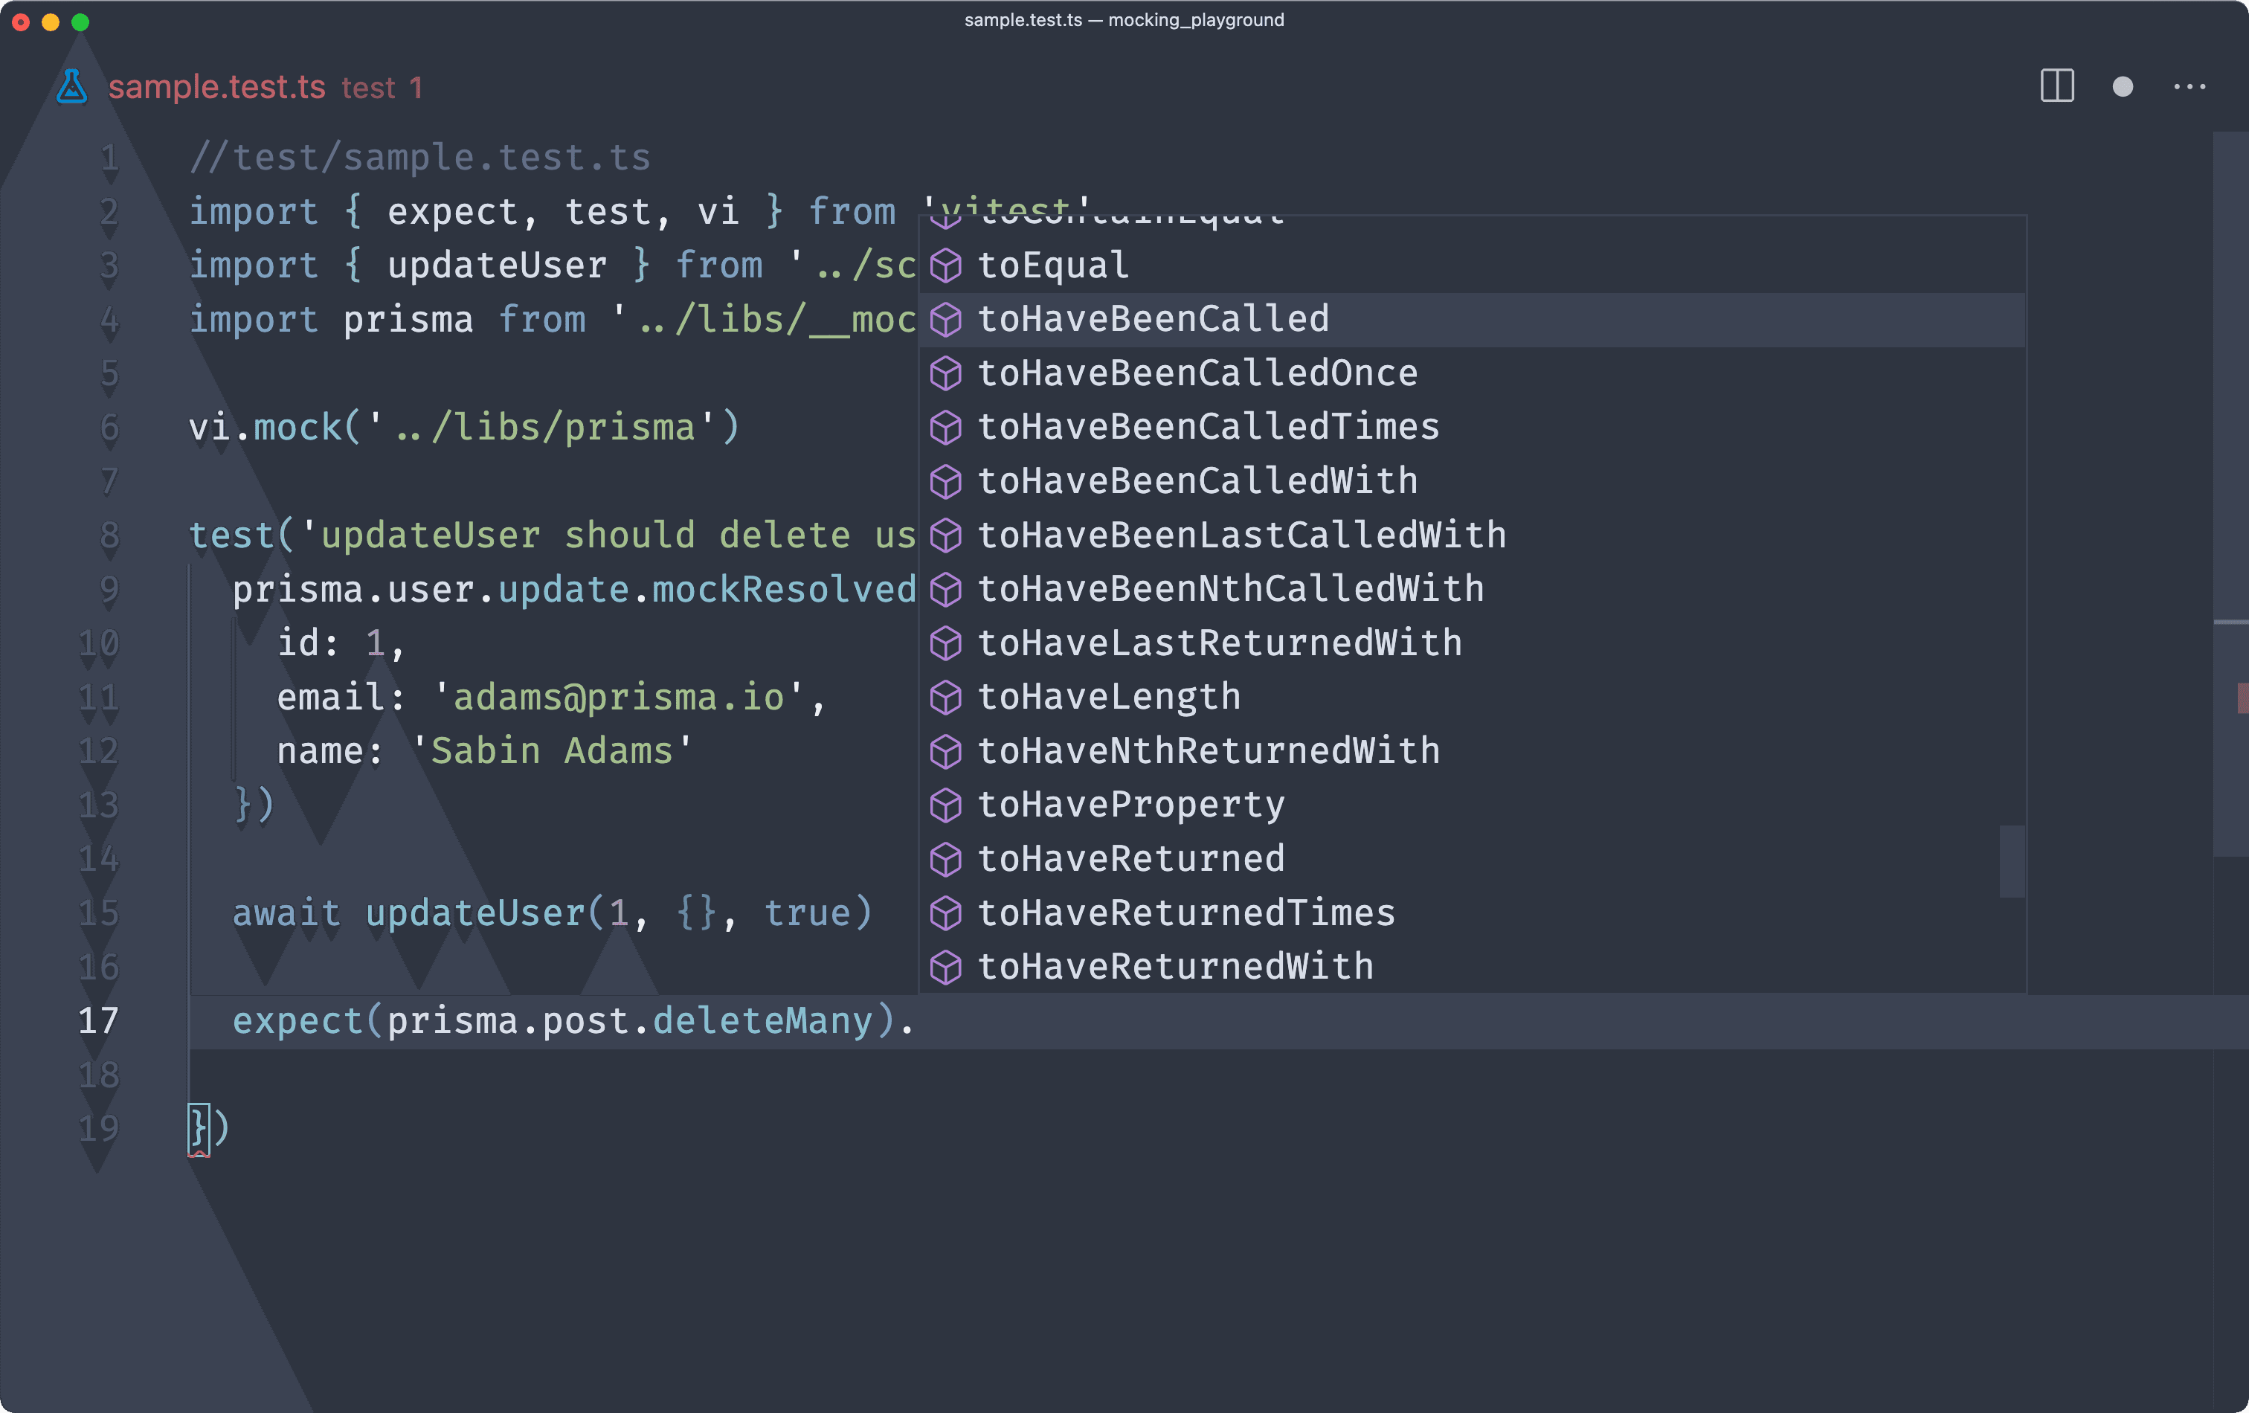The image size is (2249, 1413).
Task: Click the cube icon beside toHaveReturned
Action: pos(946,858)
